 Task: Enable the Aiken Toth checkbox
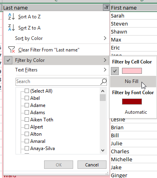(27, 120)
